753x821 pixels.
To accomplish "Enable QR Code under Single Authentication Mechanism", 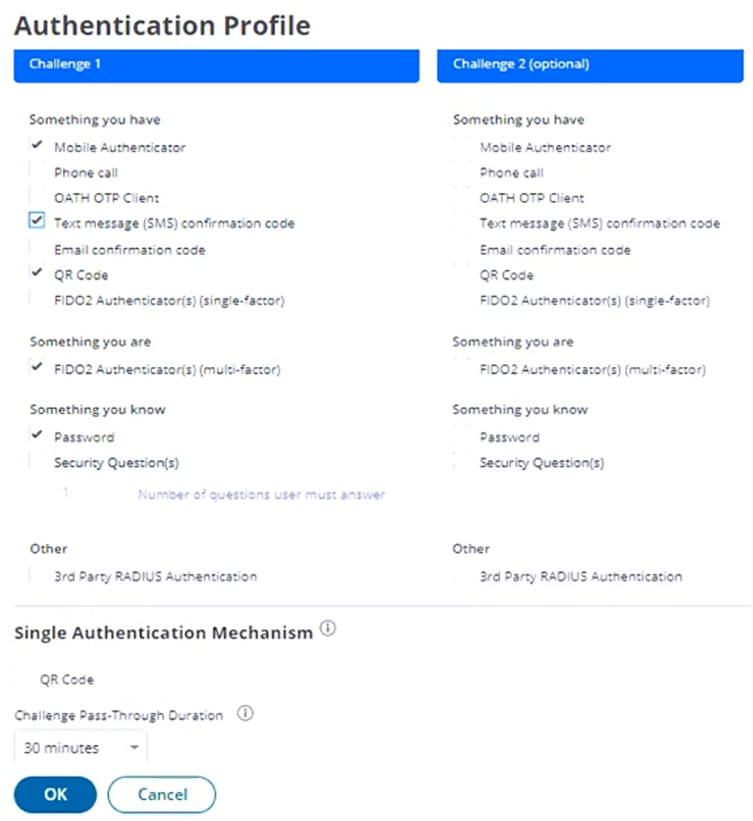I will (24, 680).
